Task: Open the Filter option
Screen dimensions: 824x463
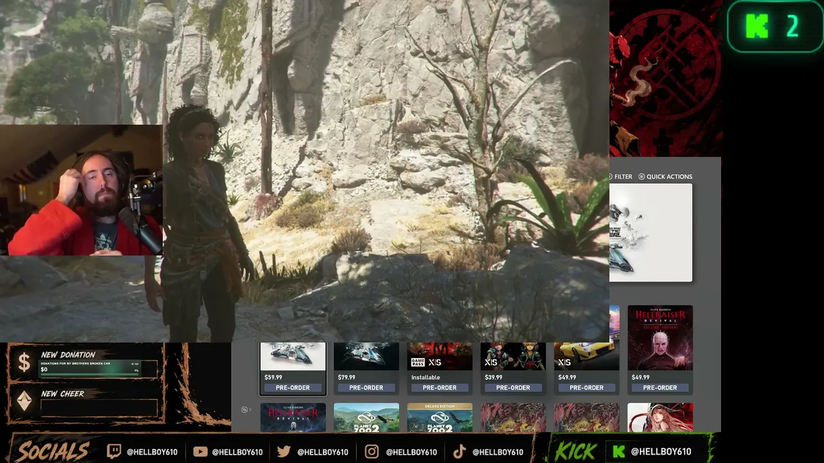Action: (621, 176)
